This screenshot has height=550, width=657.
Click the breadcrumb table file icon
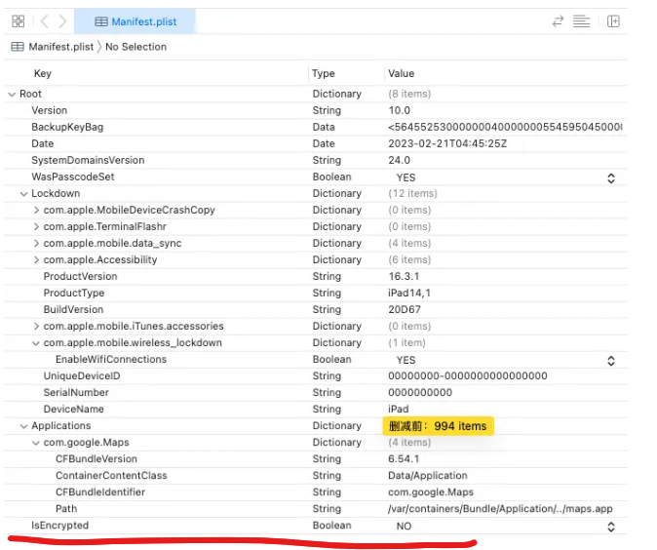[x=18, y=47]
